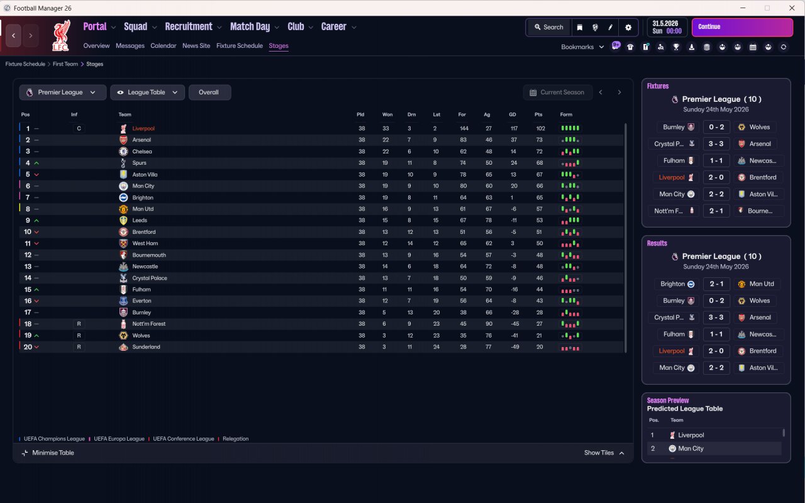Click the Arsenal badge in league table

point(123,140)
